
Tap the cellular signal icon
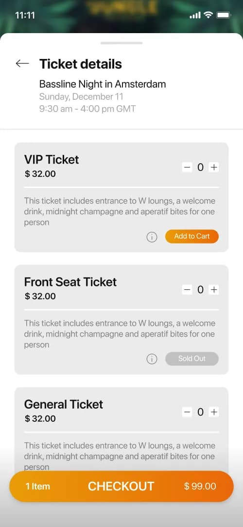pyautogui.click(x=195, y=16)
